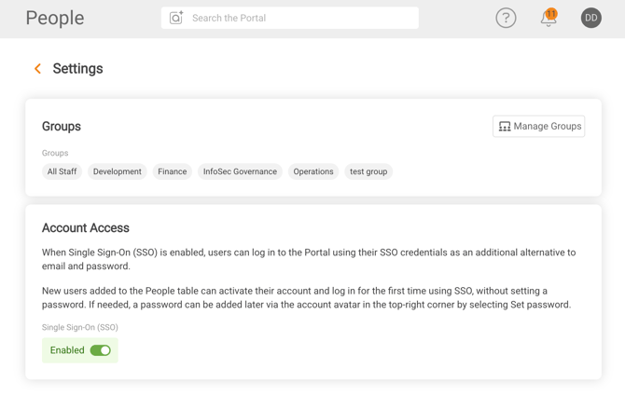This screenshot has height=396, width=625.
Task: Select the Development group chip
Action: click(x=118, y=171)
